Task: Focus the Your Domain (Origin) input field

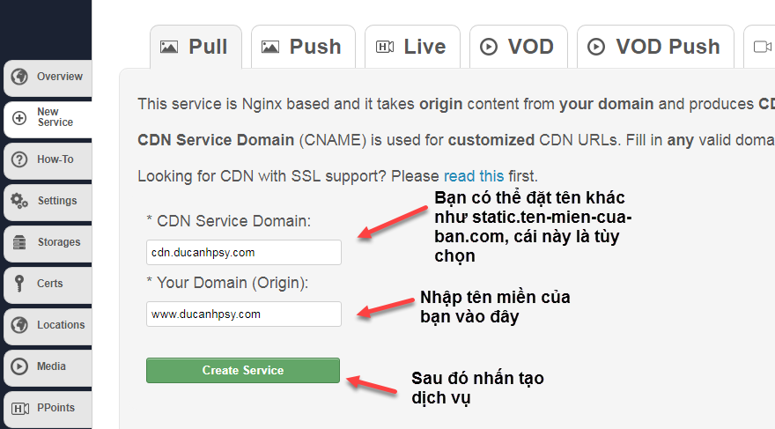Action: click(x=244, y=314)
